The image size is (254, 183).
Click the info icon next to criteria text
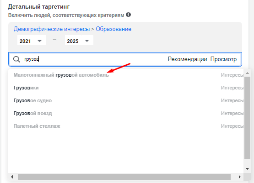coord(128,15)
